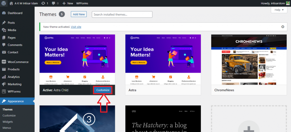Dismiss the theme activated notice

(283, 27)
